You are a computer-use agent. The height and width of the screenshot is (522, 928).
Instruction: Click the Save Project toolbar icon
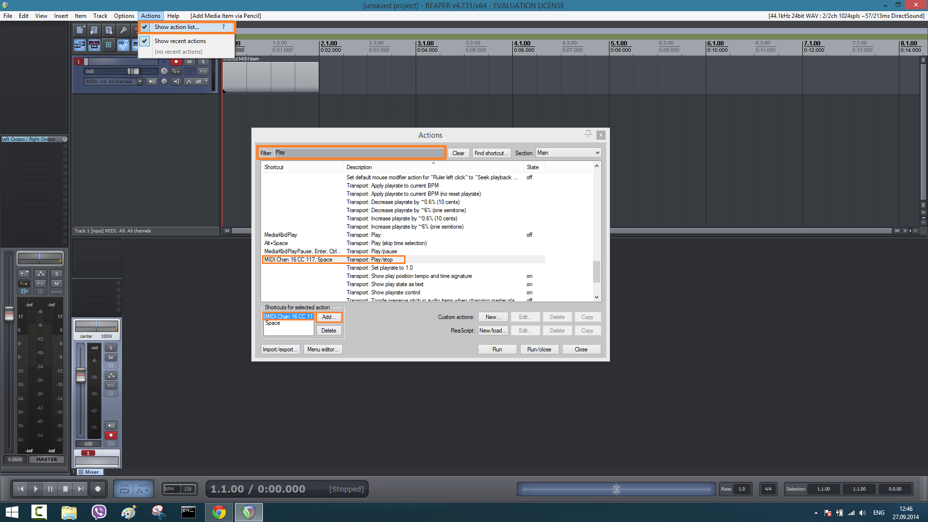109,30
